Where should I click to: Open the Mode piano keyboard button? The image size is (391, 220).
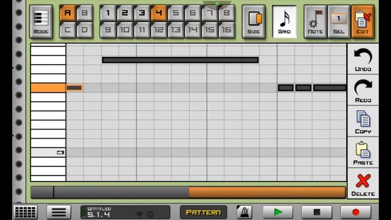coord(41,22)
